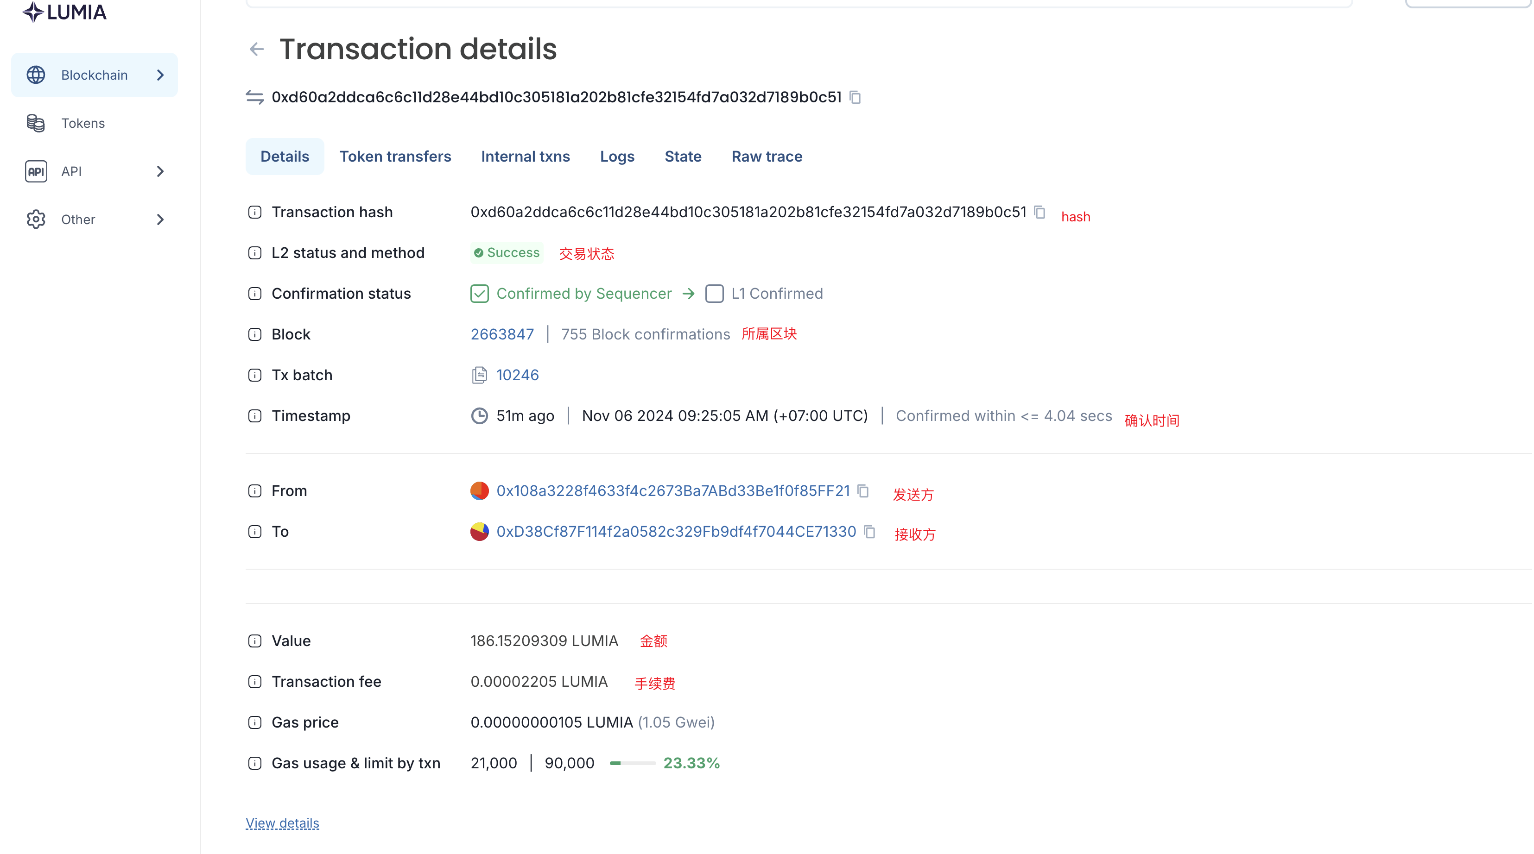
Task: Click info icon beside Block
Action: pos(255,334)
